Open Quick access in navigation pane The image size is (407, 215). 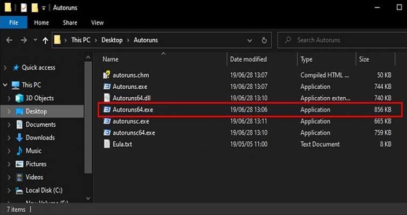click(38, 68)
